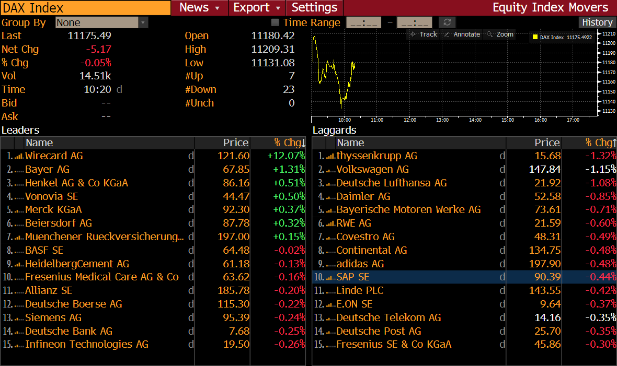Click the refresh icon beside Time Range
The image size is (617, 366).
[x=447, y=22]
